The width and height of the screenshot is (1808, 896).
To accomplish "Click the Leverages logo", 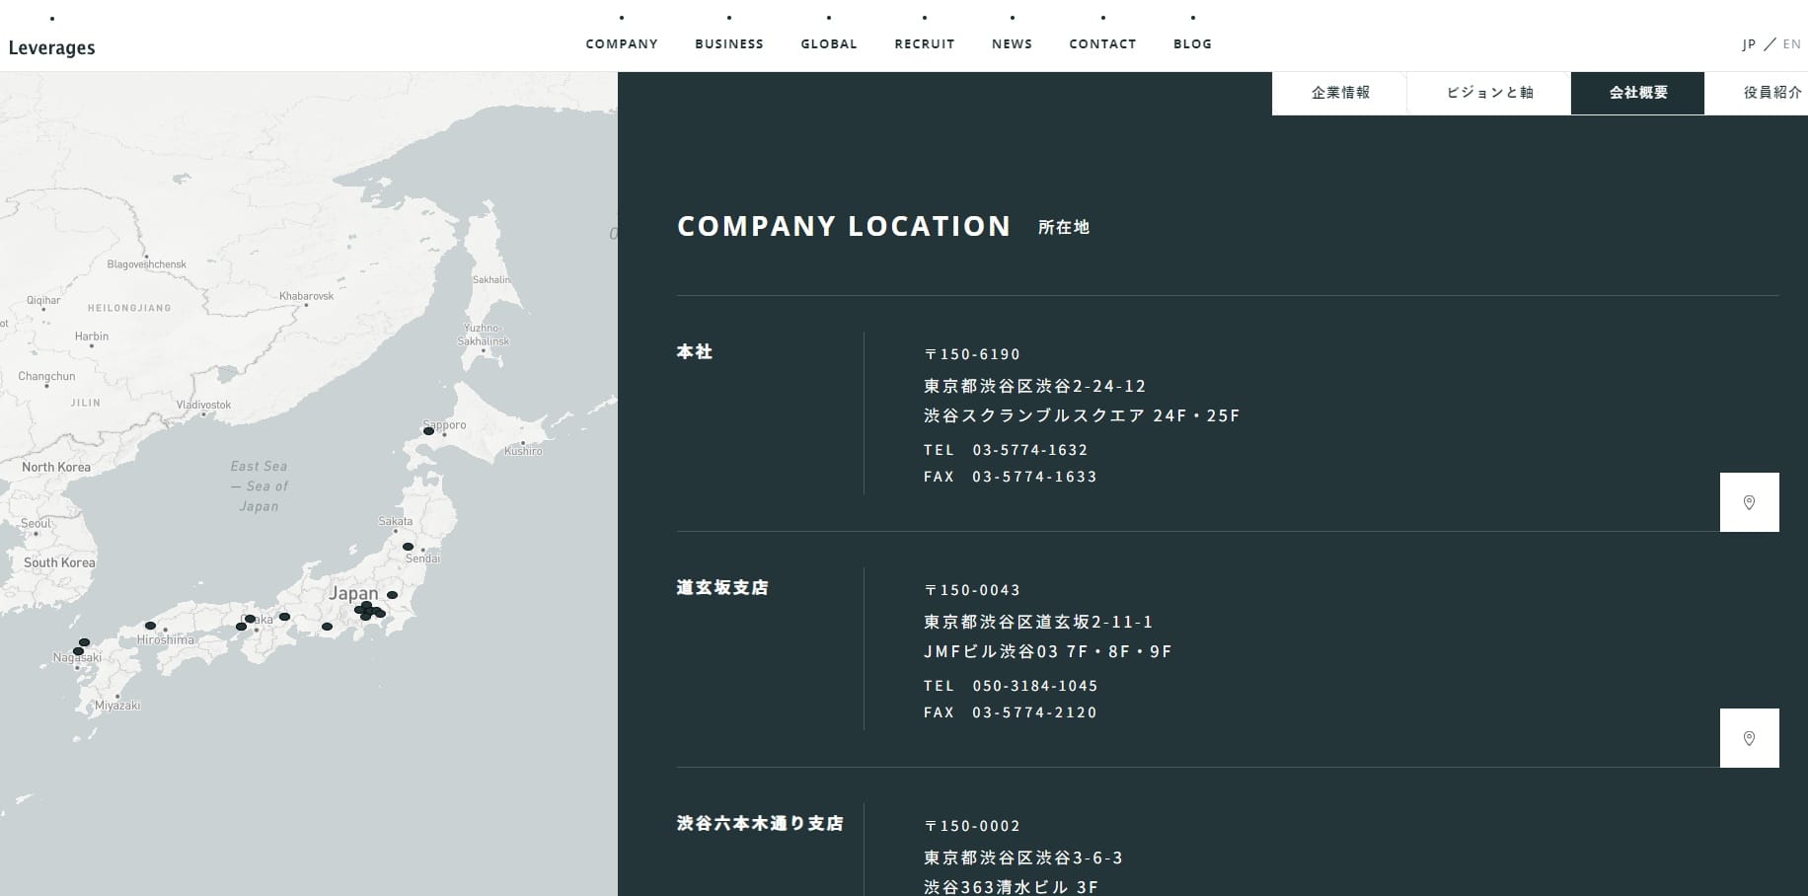I will coord(51,47).
